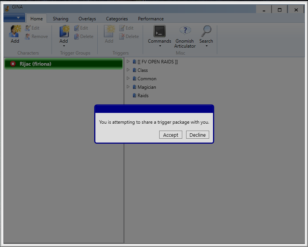
Task: Select the Rijac (firiona) character row
Action: point(64,64)
